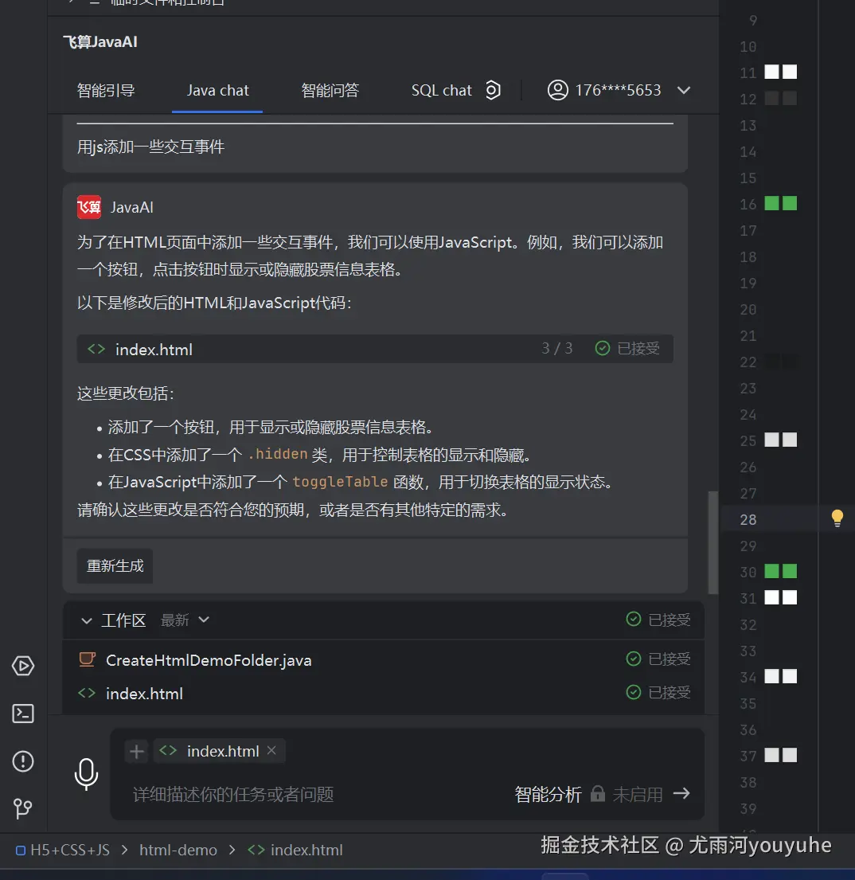This screenshot has height=880, width=855.
Task: Click the hexagon icon beside SQL chat
Action: pyautogui.click(x=493, y=90)
